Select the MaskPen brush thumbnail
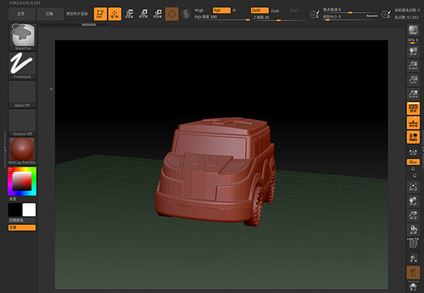 pos(22,35)
